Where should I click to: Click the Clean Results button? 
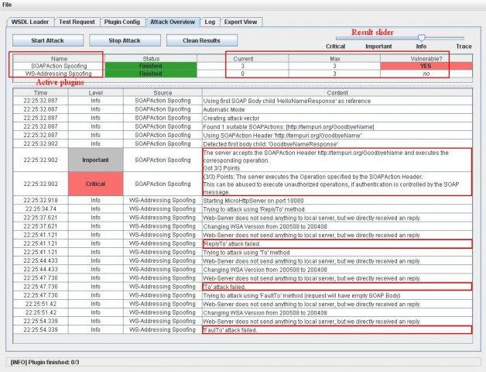[202, 40]
